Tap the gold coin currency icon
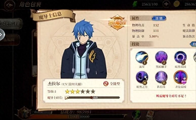 pos(177,4)
